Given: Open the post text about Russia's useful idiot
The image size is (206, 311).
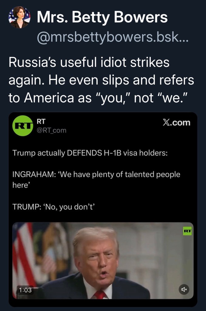Looking at the screenshot, I should (101, 80).
